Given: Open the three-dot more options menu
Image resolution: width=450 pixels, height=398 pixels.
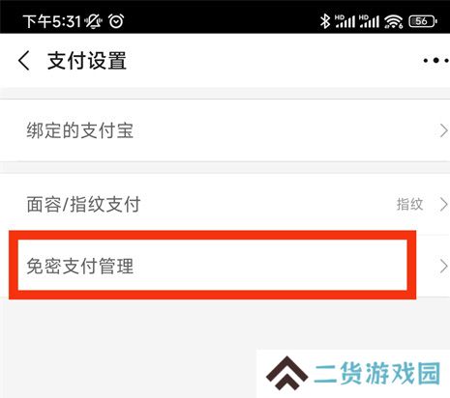Looking at the screenshot, I should pos(436,60).
